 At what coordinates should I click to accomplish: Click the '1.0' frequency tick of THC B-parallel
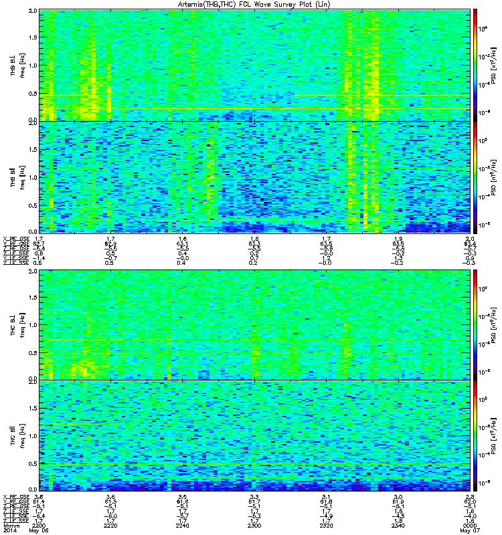point(33,436)
